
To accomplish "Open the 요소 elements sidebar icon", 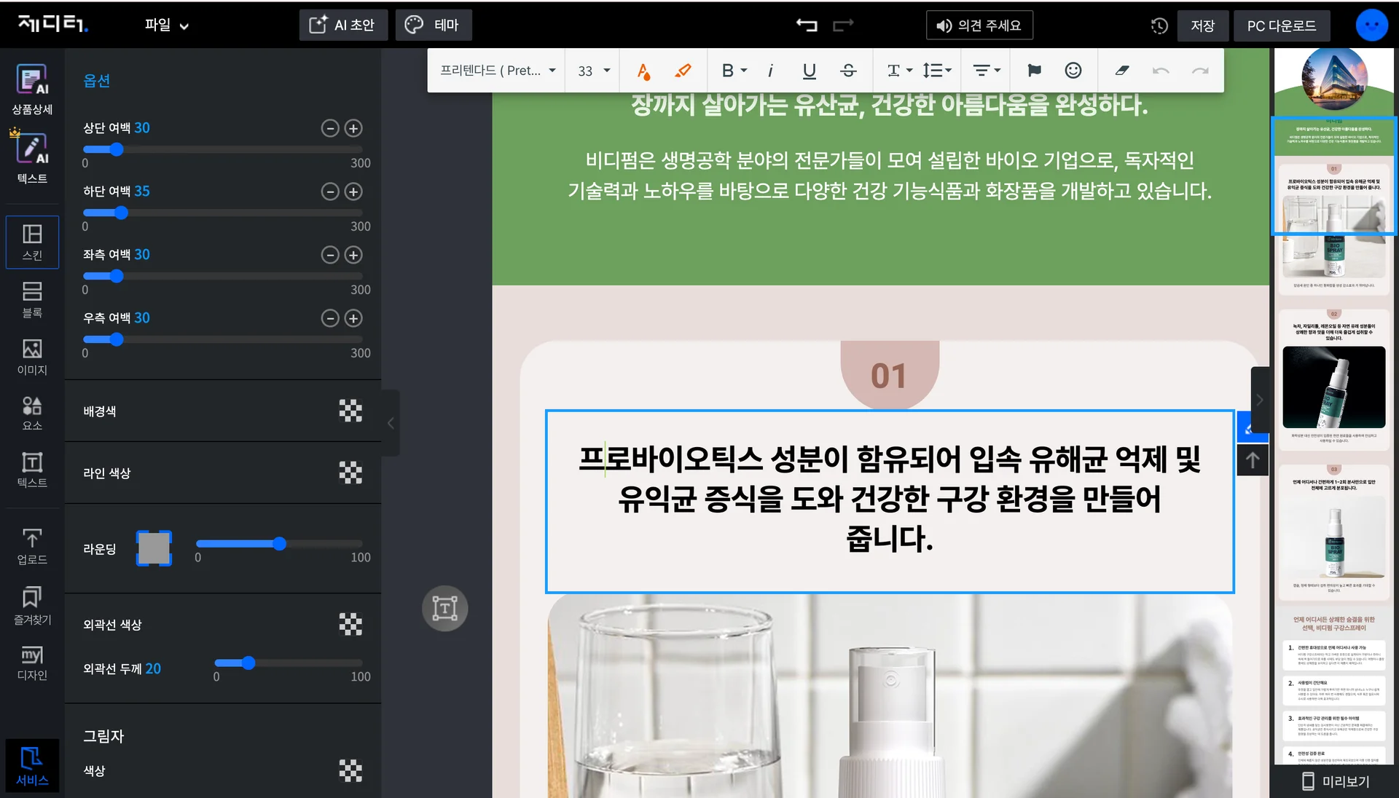I will 32,413.
